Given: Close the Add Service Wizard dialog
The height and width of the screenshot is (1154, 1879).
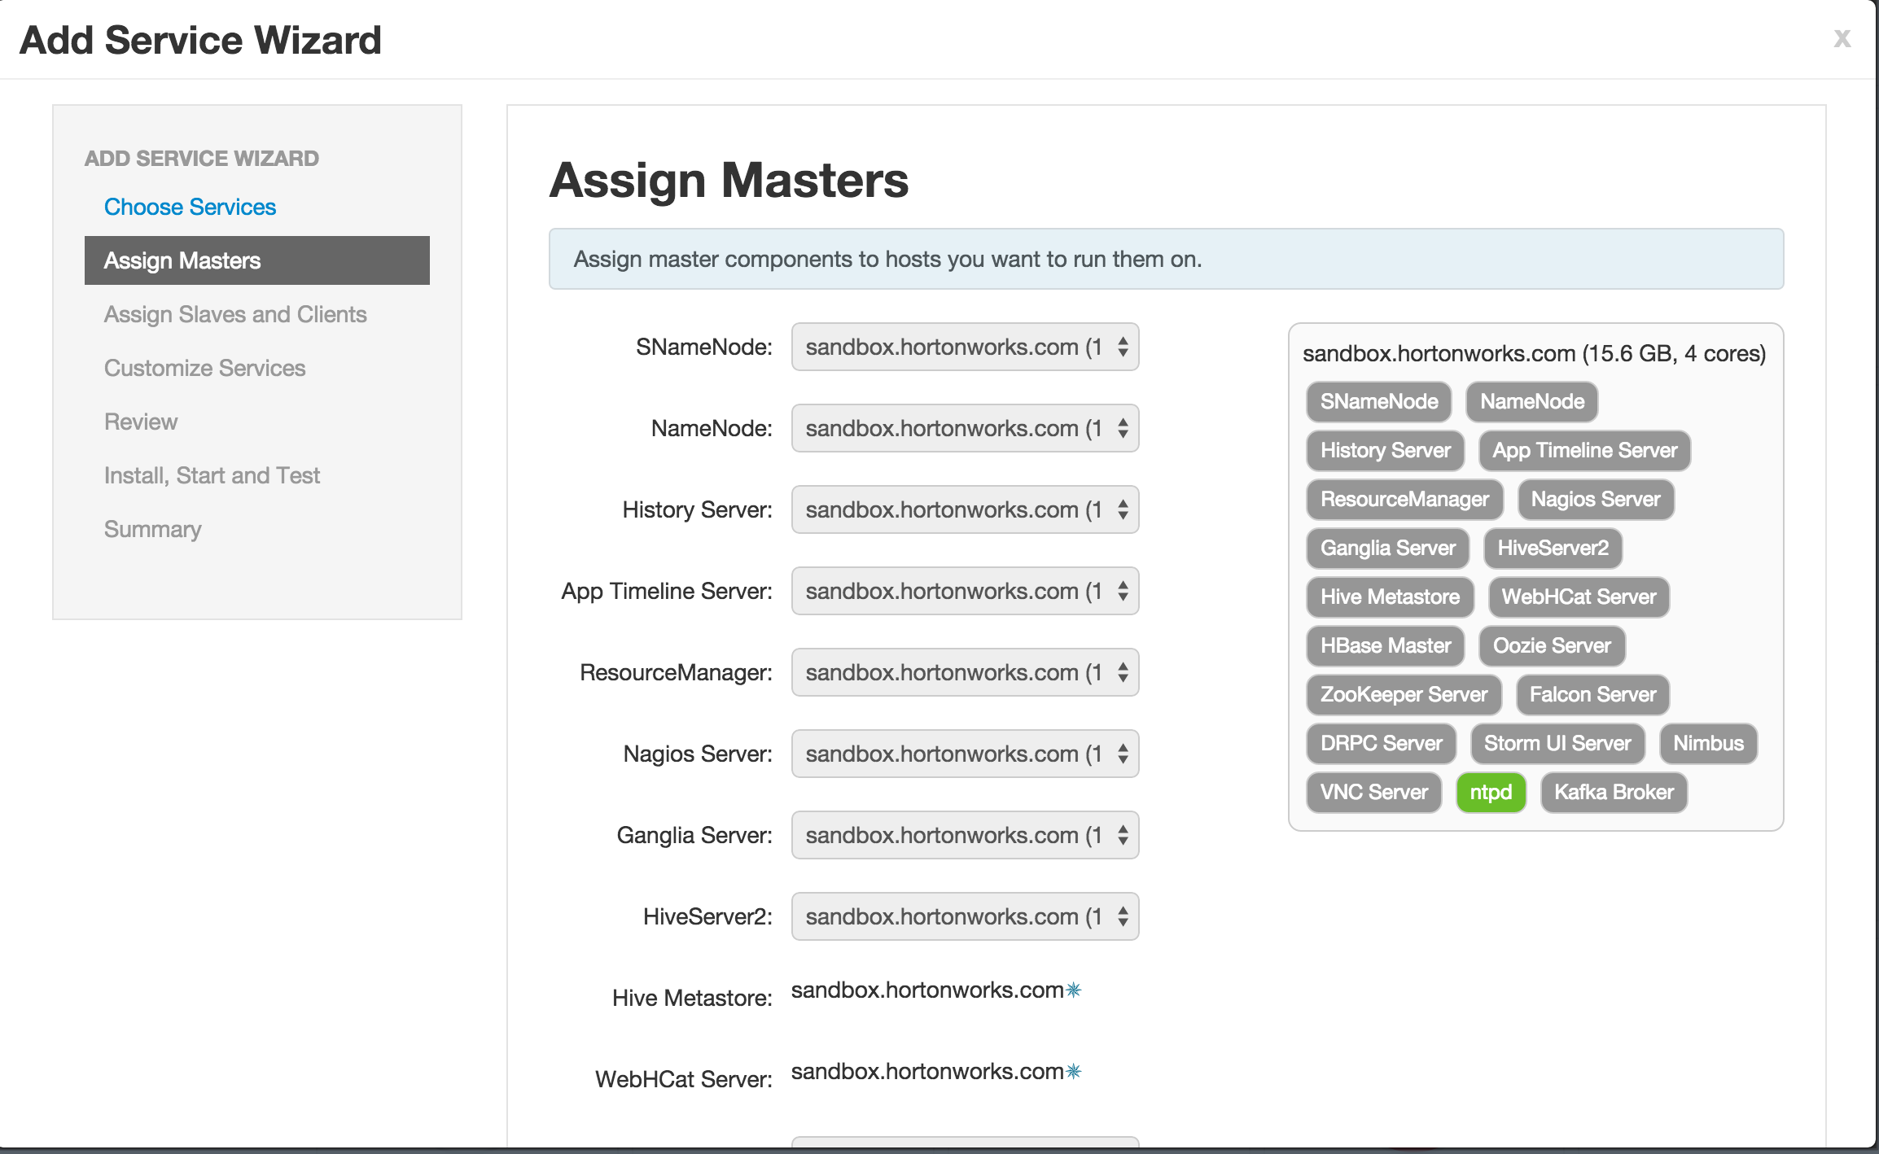Looking at the screenshot, I should [1842, 38].
